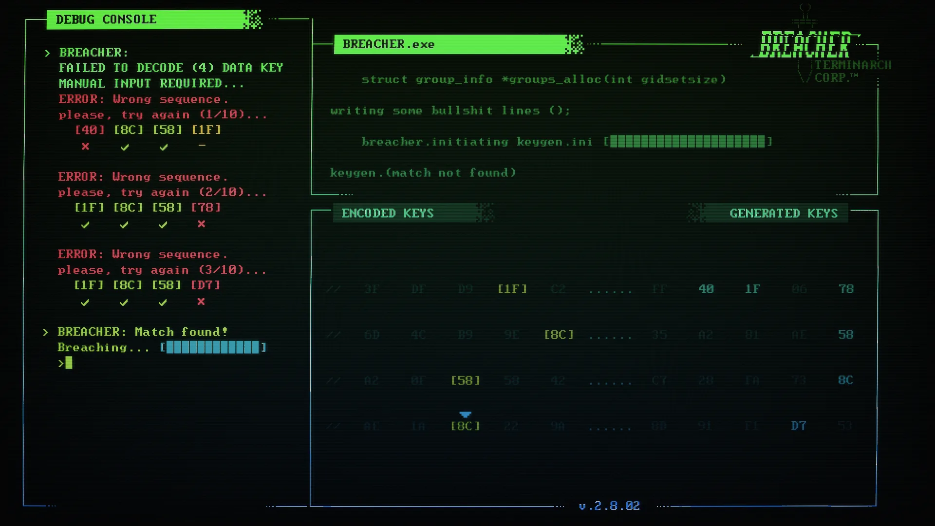Click the checkmark under [8C] in attempt 1/10
Viewport: 935px width, 526px height.
(x=125, y=147)
